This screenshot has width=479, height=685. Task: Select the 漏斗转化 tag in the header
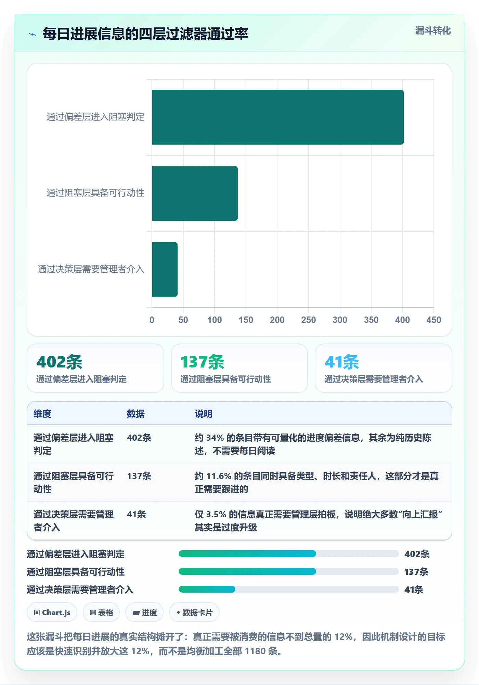pos(433,31)
